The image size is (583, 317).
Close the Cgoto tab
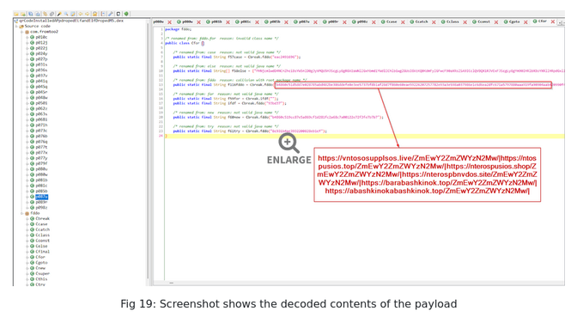[525, 22]
